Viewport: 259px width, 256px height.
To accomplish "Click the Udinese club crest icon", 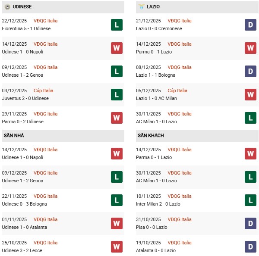I will coord(7,7).
